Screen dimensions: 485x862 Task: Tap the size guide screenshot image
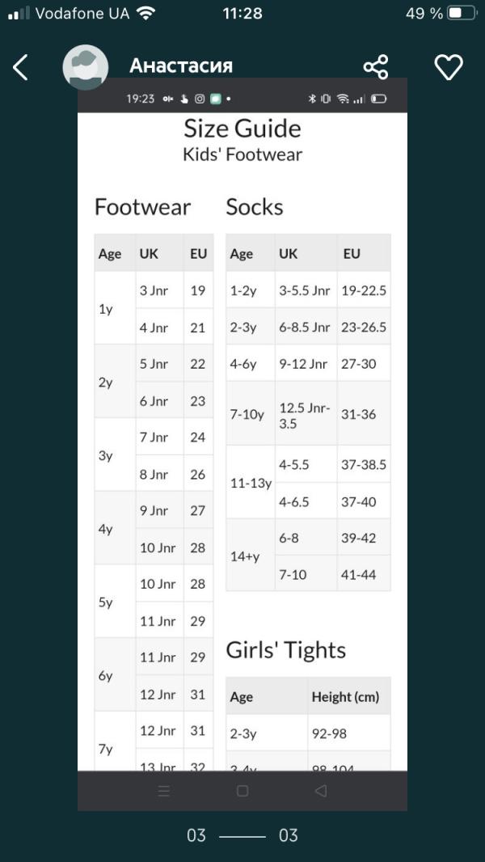[242, 444]
